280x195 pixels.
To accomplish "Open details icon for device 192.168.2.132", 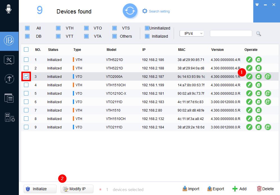I will tap(258, 119).
